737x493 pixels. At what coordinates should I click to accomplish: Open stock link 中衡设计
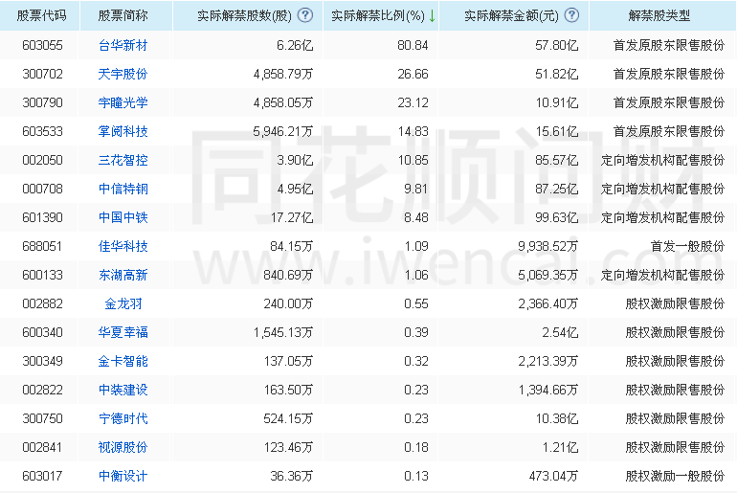123,476
